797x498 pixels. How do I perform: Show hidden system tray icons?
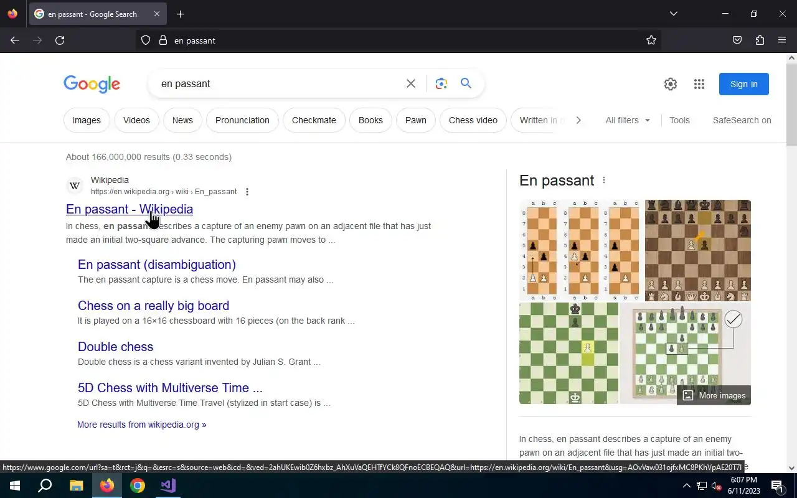pos(686,486)
